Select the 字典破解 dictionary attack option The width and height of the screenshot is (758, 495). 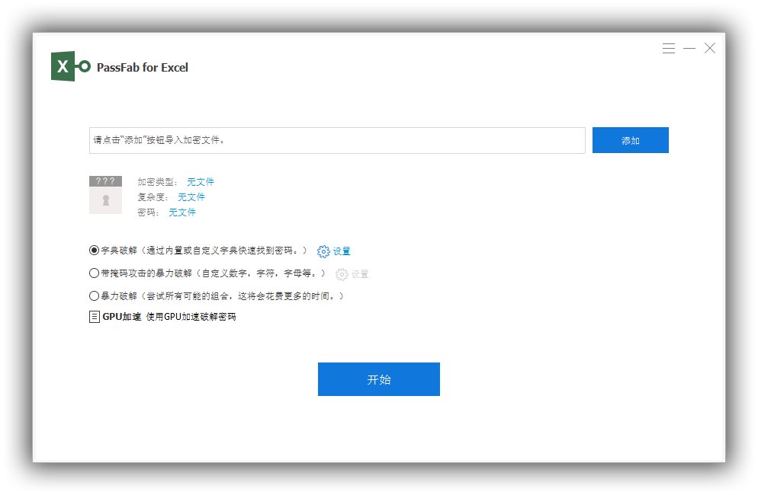(x=94, y=251)
